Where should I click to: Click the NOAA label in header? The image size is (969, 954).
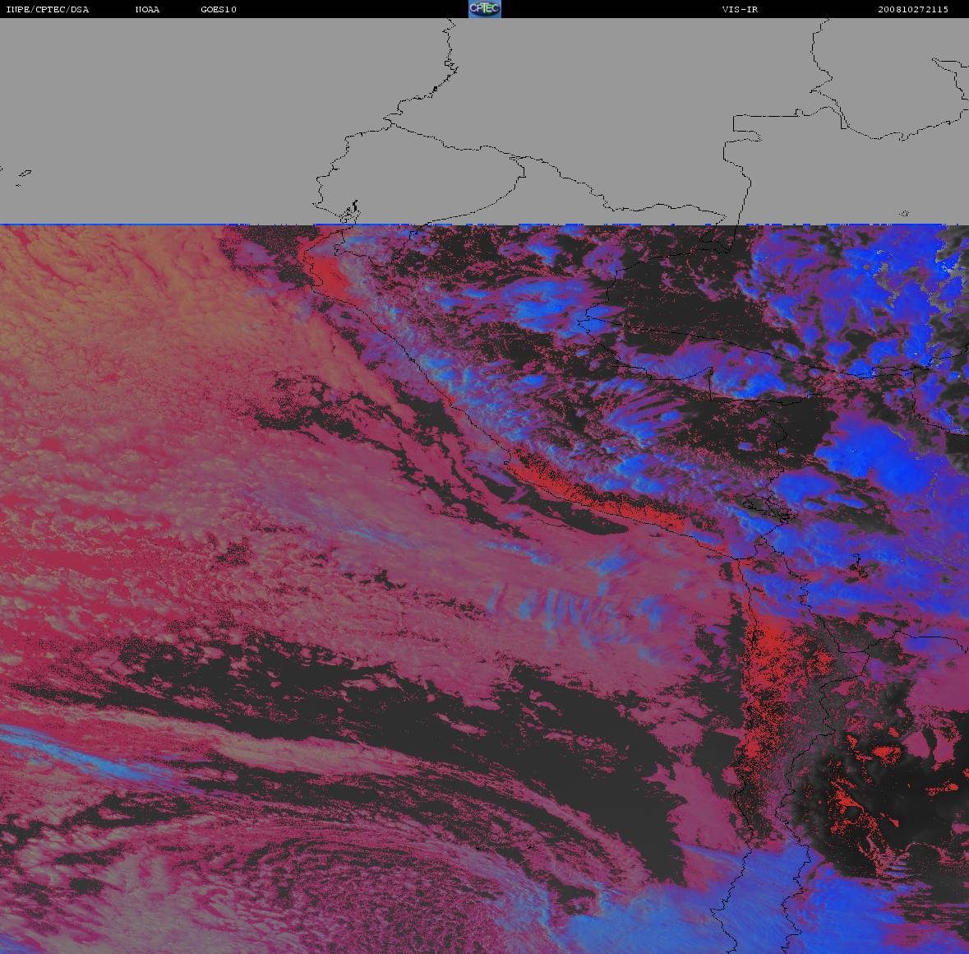[x=147, y=9]
